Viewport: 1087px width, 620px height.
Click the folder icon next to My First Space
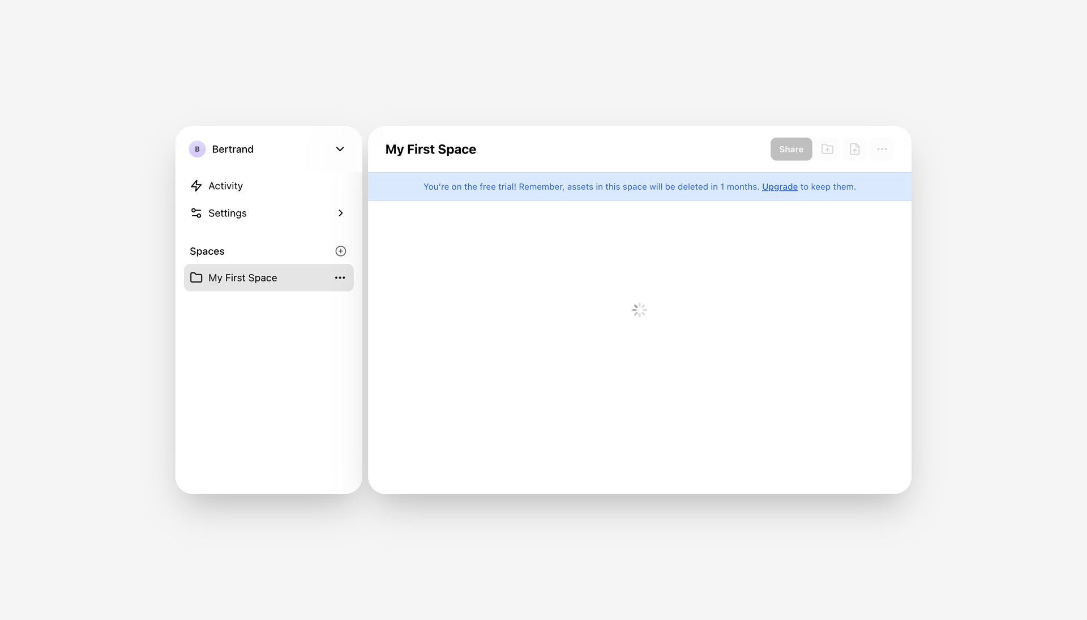click(x=196, y=277)
